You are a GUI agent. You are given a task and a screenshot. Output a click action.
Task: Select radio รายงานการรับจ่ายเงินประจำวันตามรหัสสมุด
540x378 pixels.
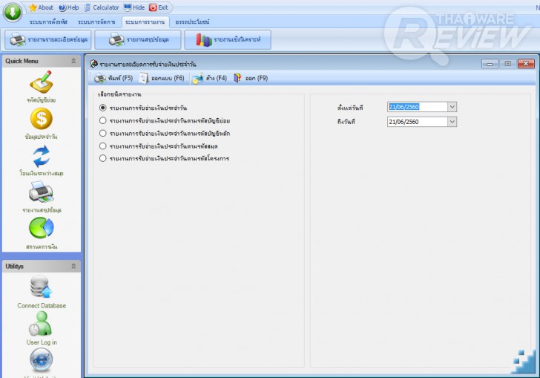[x=102, y=146]
